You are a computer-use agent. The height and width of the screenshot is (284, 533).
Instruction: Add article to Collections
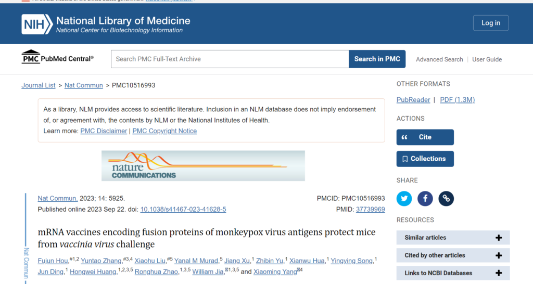click(425, 159)
